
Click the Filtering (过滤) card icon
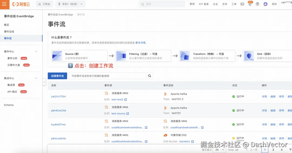point(121,56)
